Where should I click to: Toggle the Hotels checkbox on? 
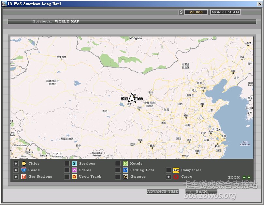coord(118,164)
